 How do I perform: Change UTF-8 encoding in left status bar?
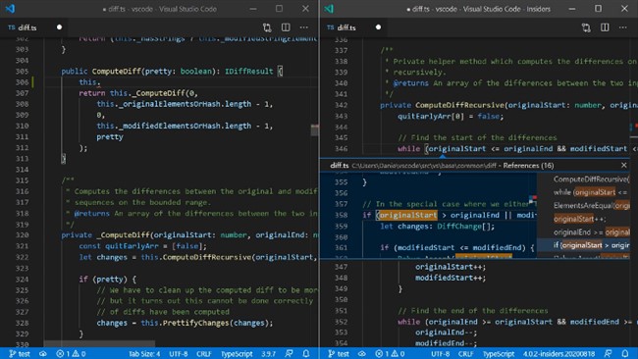click(x=179, y=354)
